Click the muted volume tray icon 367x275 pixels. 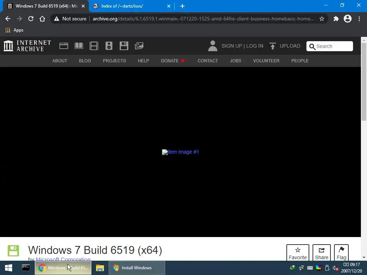coord(335,268)
